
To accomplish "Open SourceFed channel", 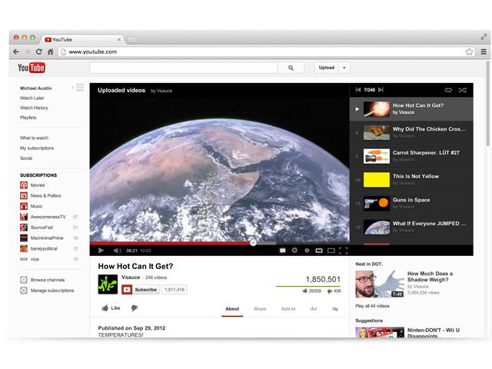I will (x=42, y=228).
